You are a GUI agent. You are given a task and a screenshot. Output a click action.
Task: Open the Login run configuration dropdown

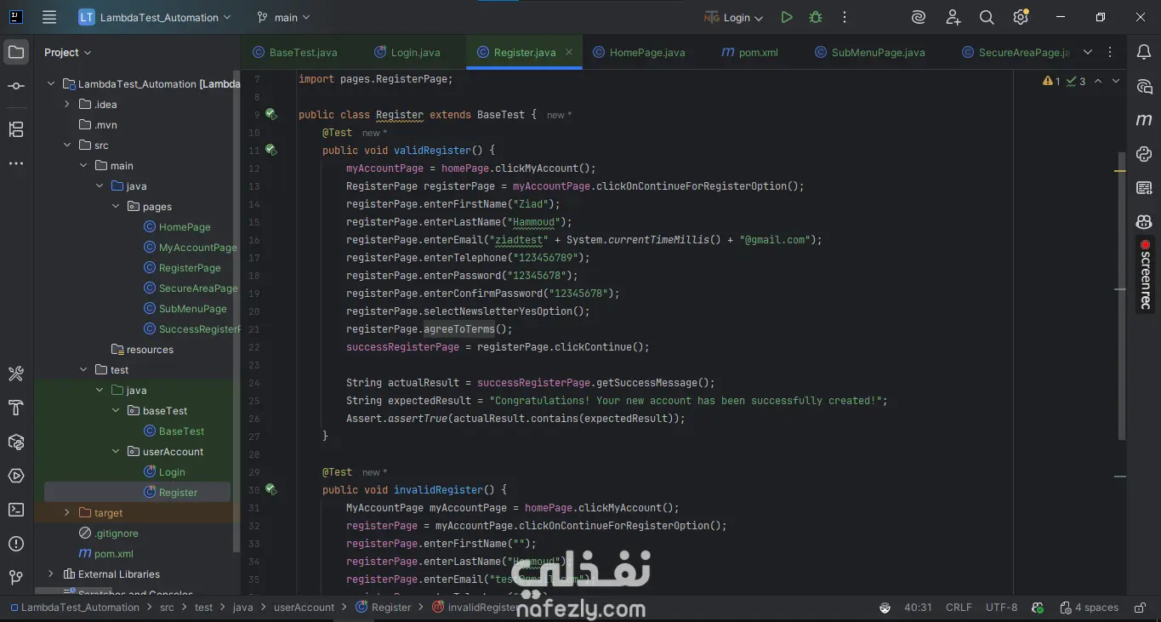tap(734, 17)
